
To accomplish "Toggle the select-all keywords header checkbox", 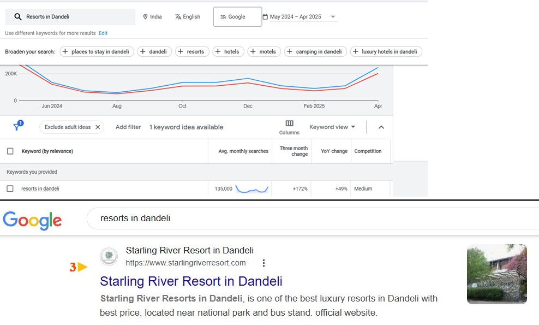I will click(x=10, y=151).
